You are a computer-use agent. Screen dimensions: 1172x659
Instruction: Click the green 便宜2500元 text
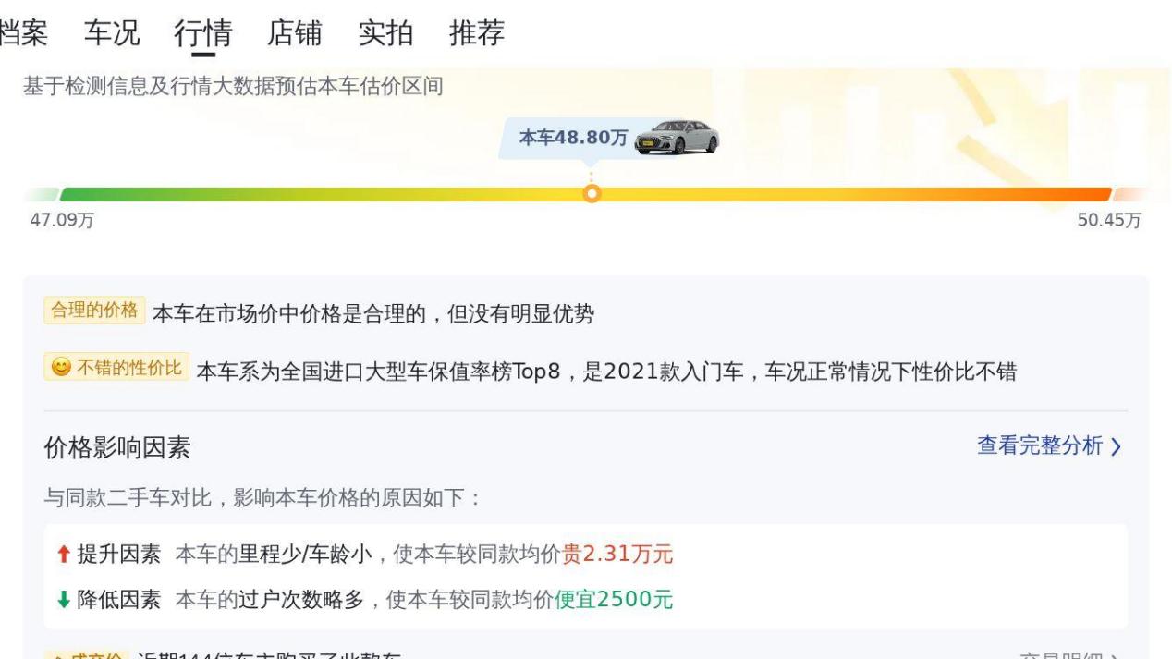[x=614, y=600]
